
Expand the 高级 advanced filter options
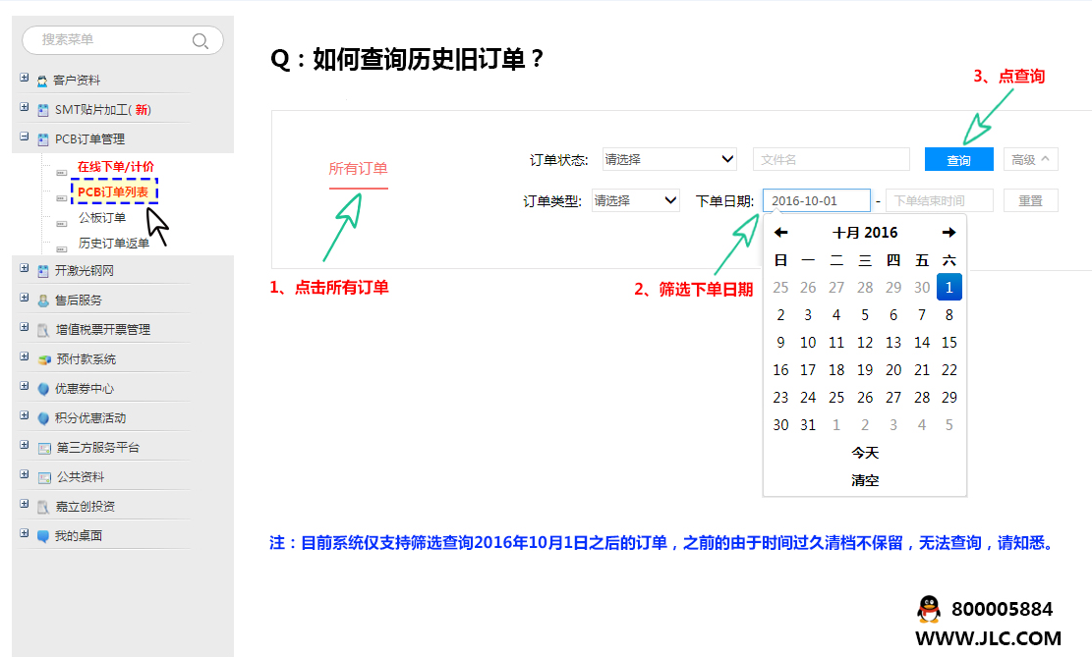(x=1030, y=159)
